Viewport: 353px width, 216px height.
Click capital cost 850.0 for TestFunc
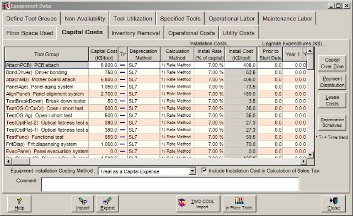(x=104, y=137)
